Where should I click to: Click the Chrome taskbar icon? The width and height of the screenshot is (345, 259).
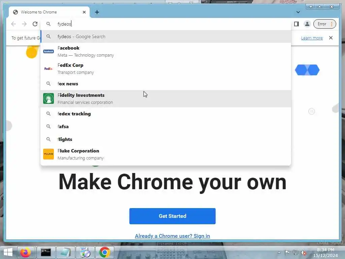[105, 252]
